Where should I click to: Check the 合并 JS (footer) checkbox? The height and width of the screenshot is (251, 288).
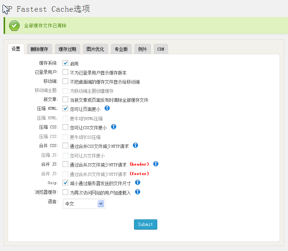[65, 174]
